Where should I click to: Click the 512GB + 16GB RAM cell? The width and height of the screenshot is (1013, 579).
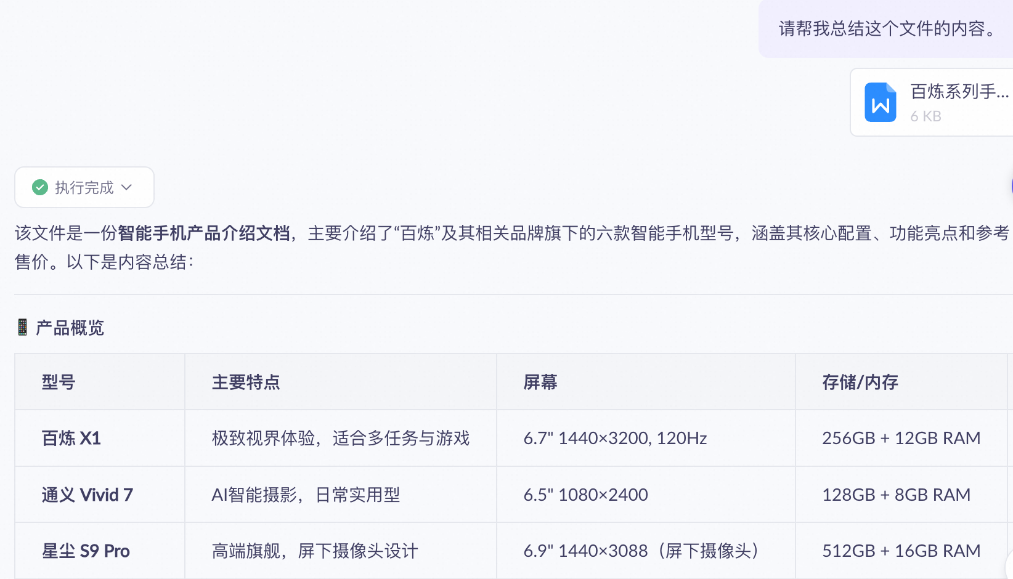(x=901, y=551)
